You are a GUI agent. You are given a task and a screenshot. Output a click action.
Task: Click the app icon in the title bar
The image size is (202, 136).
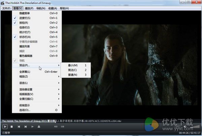coord(2,3)
